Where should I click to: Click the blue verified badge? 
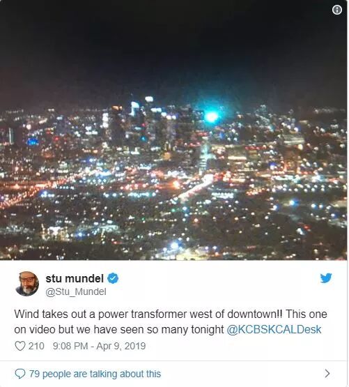pos(113,278)
